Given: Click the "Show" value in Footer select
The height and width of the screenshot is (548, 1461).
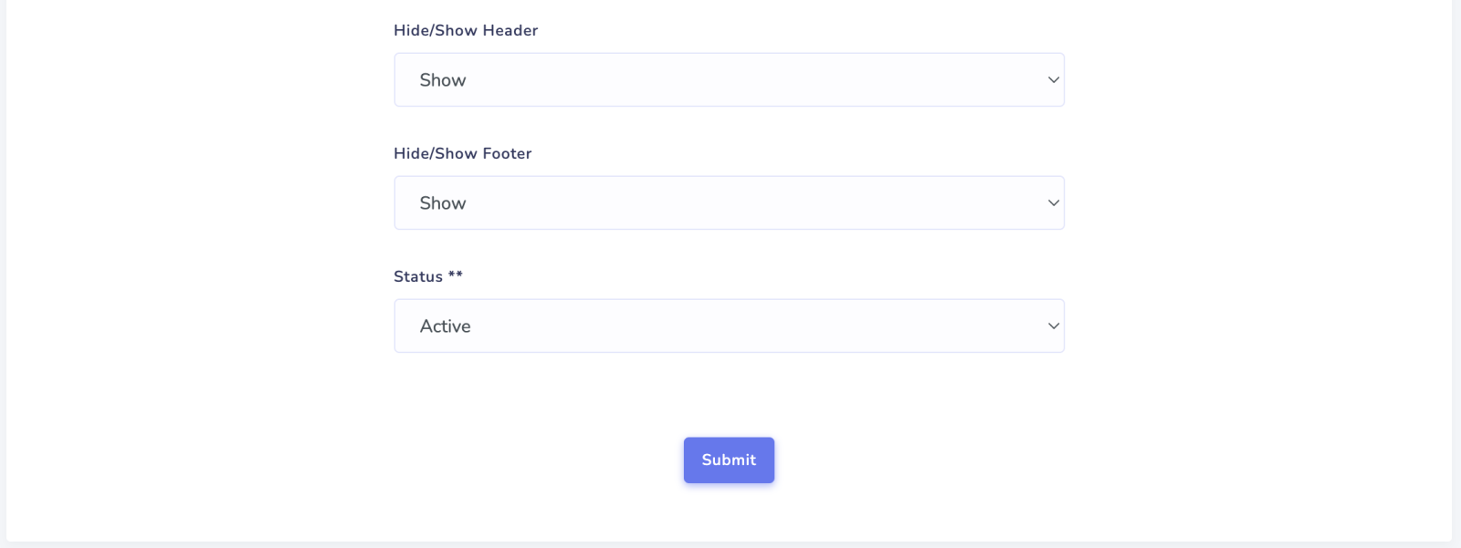Looking at the screenshot, I should pyautogui.click(x=443, y=203).
